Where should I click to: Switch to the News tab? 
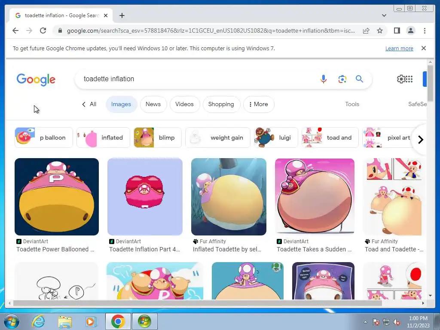pyautogui.click(x=153, y=104)
